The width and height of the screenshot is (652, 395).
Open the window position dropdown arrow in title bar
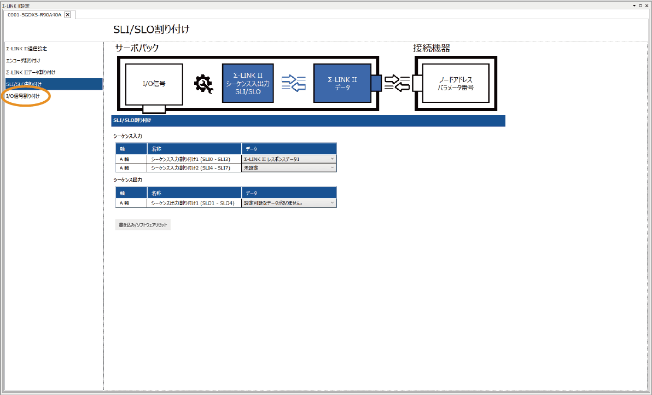[634, 5]
